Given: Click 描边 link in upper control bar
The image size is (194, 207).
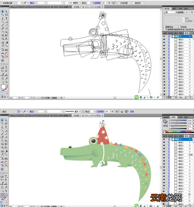Looking at the screenshot, I should click(32, 3).
